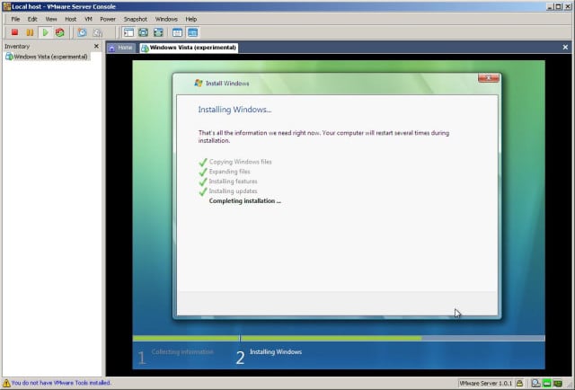Click the green Power On play button
Screen dimensions: 575x390
point(45,32)
